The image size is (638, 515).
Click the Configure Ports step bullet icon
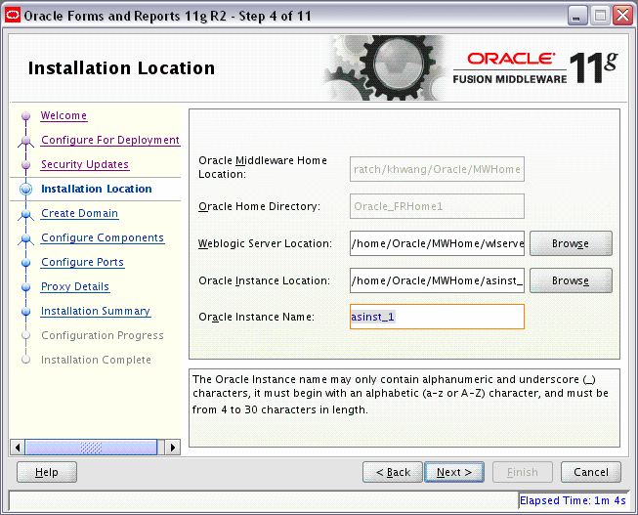(26, 263)
